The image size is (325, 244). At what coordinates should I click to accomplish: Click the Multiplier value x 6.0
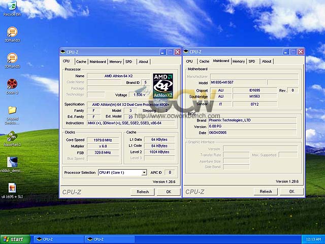pyautogui.click(x=103, y=146)
